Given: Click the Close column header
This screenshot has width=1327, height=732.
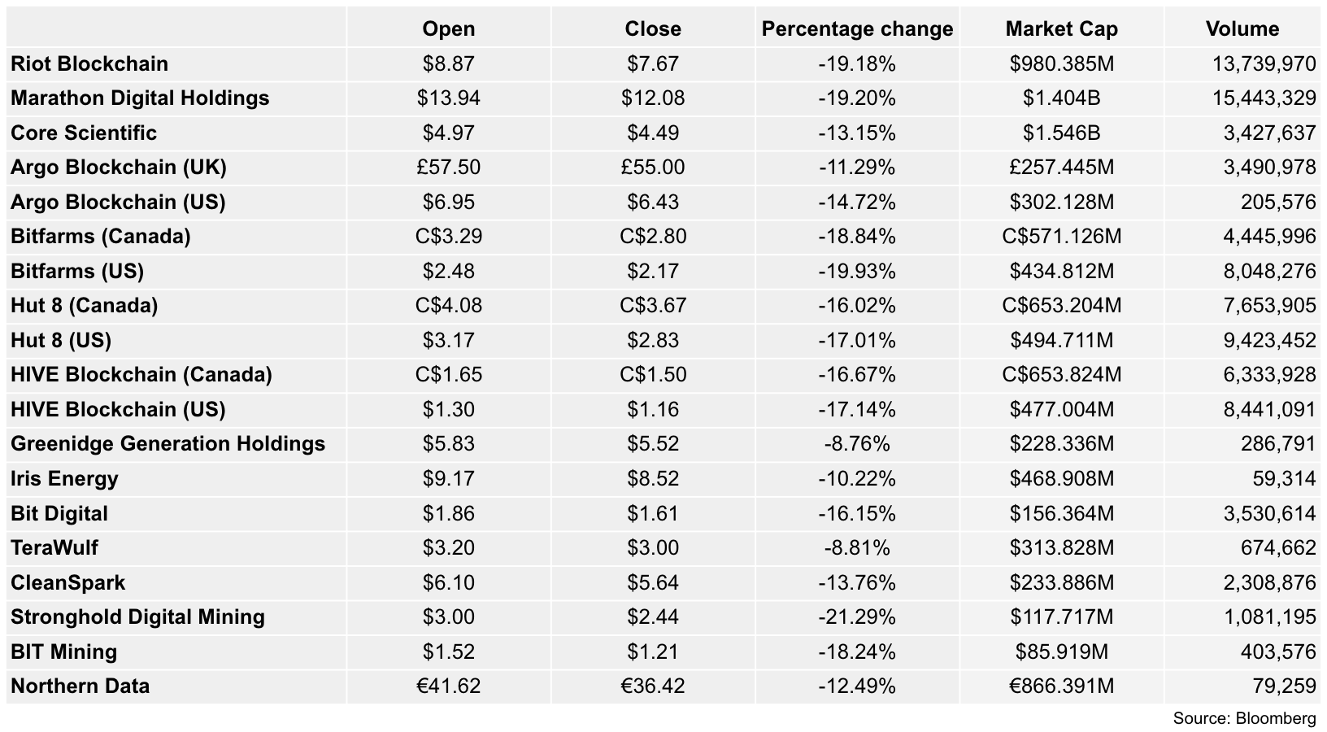Looking at the screenshot, I should (x=653, y=29).
